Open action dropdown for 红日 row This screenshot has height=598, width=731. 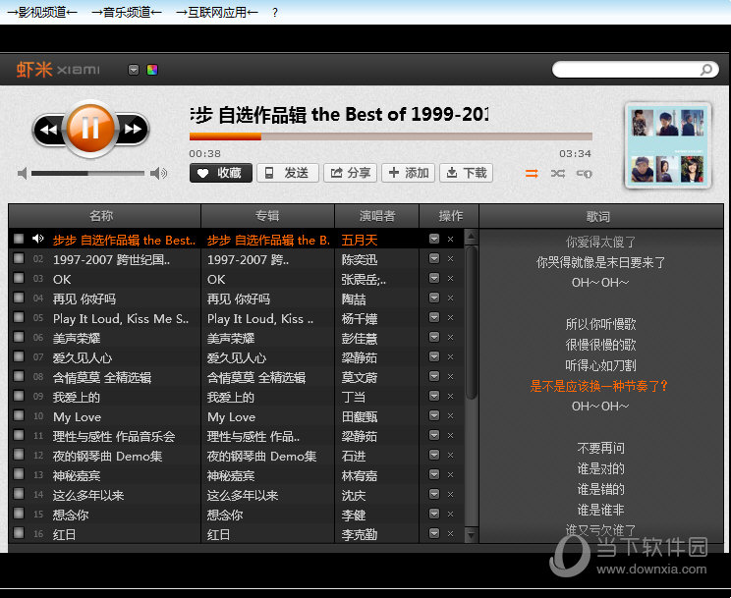tap(434, 534)
